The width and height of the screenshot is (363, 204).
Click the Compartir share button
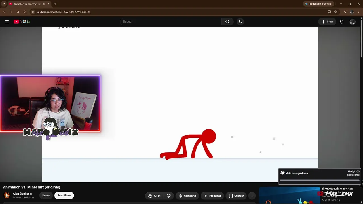pyautogui.click(x=187, y=196)
